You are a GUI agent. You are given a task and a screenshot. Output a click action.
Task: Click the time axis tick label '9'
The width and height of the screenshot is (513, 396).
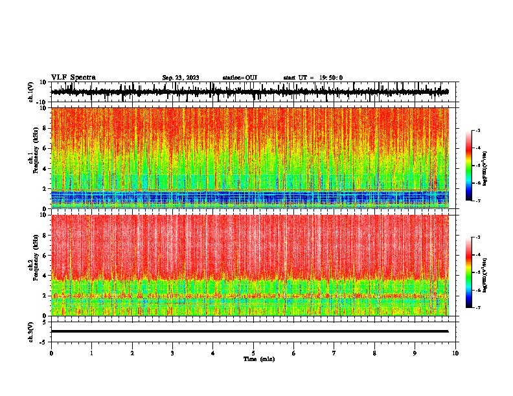(x=415, y=353)
